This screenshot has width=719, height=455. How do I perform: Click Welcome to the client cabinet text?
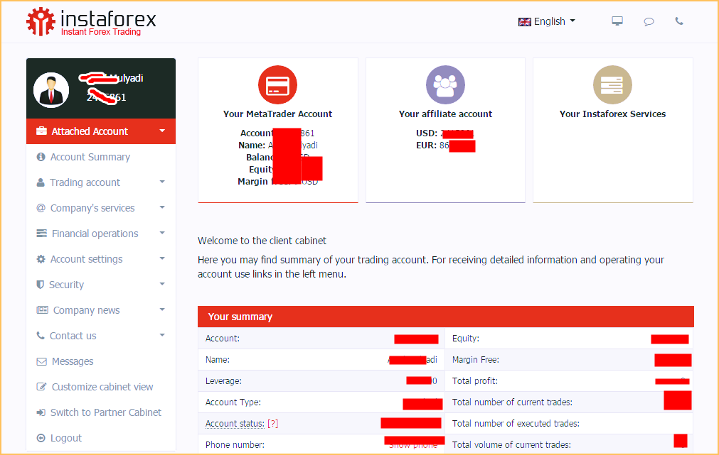[262, 241]
